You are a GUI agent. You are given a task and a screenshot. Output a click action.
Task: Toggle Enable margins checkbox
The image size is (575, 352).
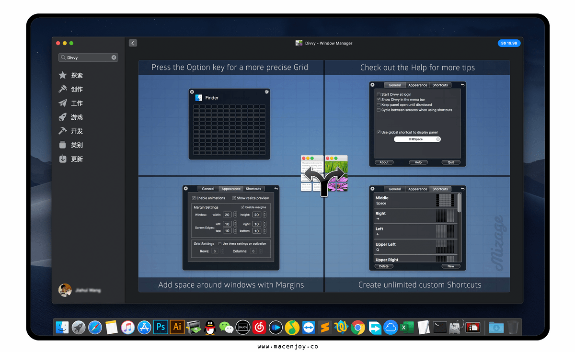tap(242, 207)
